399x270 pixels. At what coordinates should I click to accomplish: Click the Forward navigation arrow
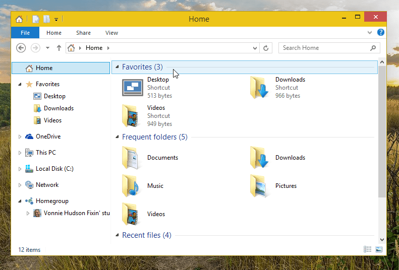coord(35,48)
